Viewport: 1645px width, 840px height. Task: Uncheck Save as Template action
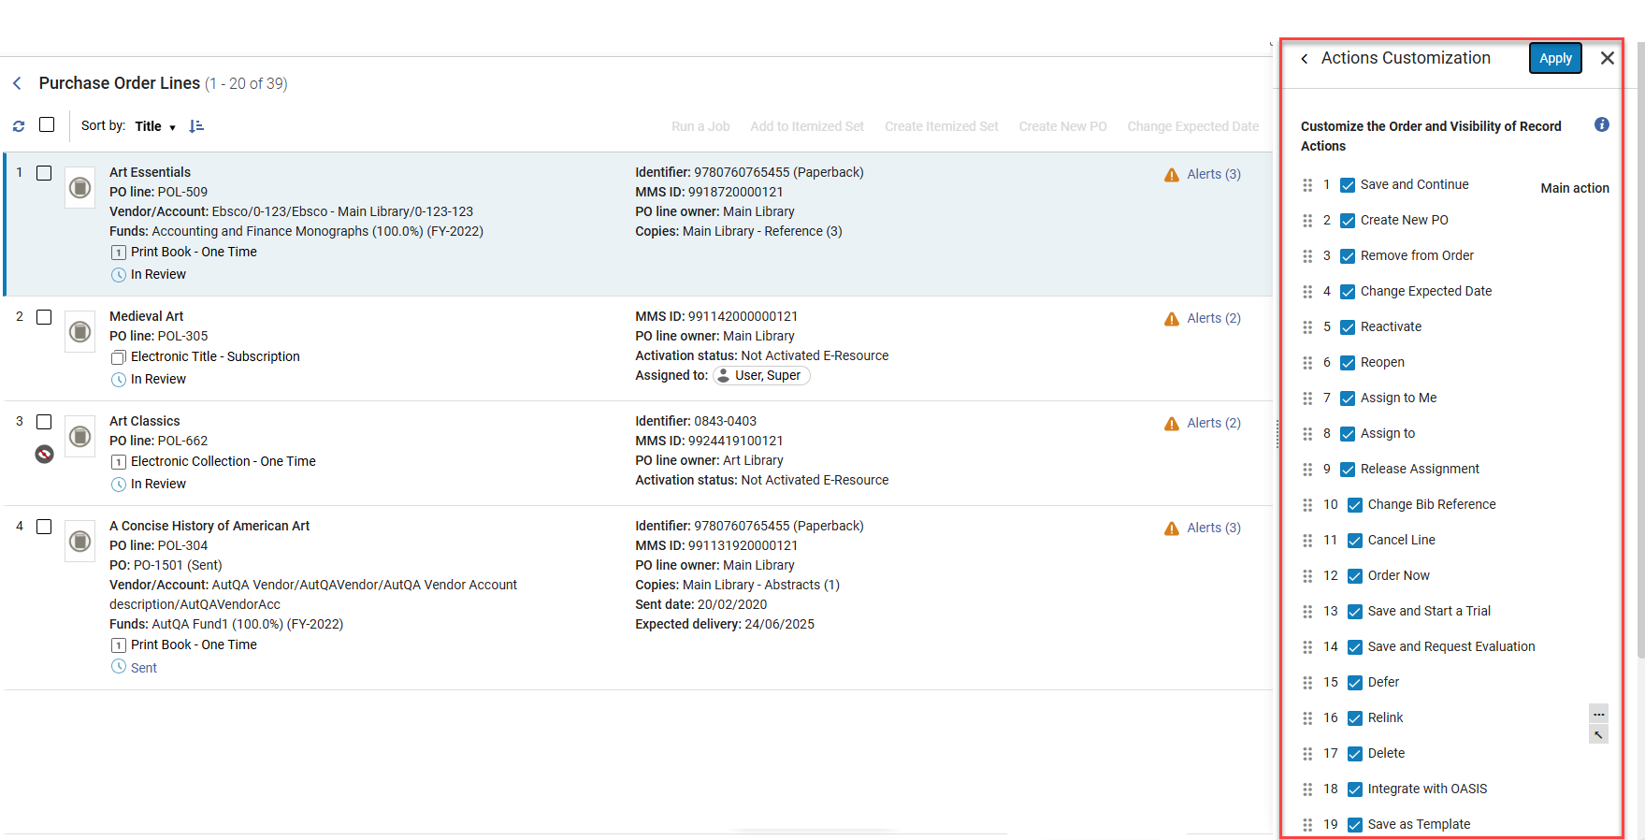1355,825
